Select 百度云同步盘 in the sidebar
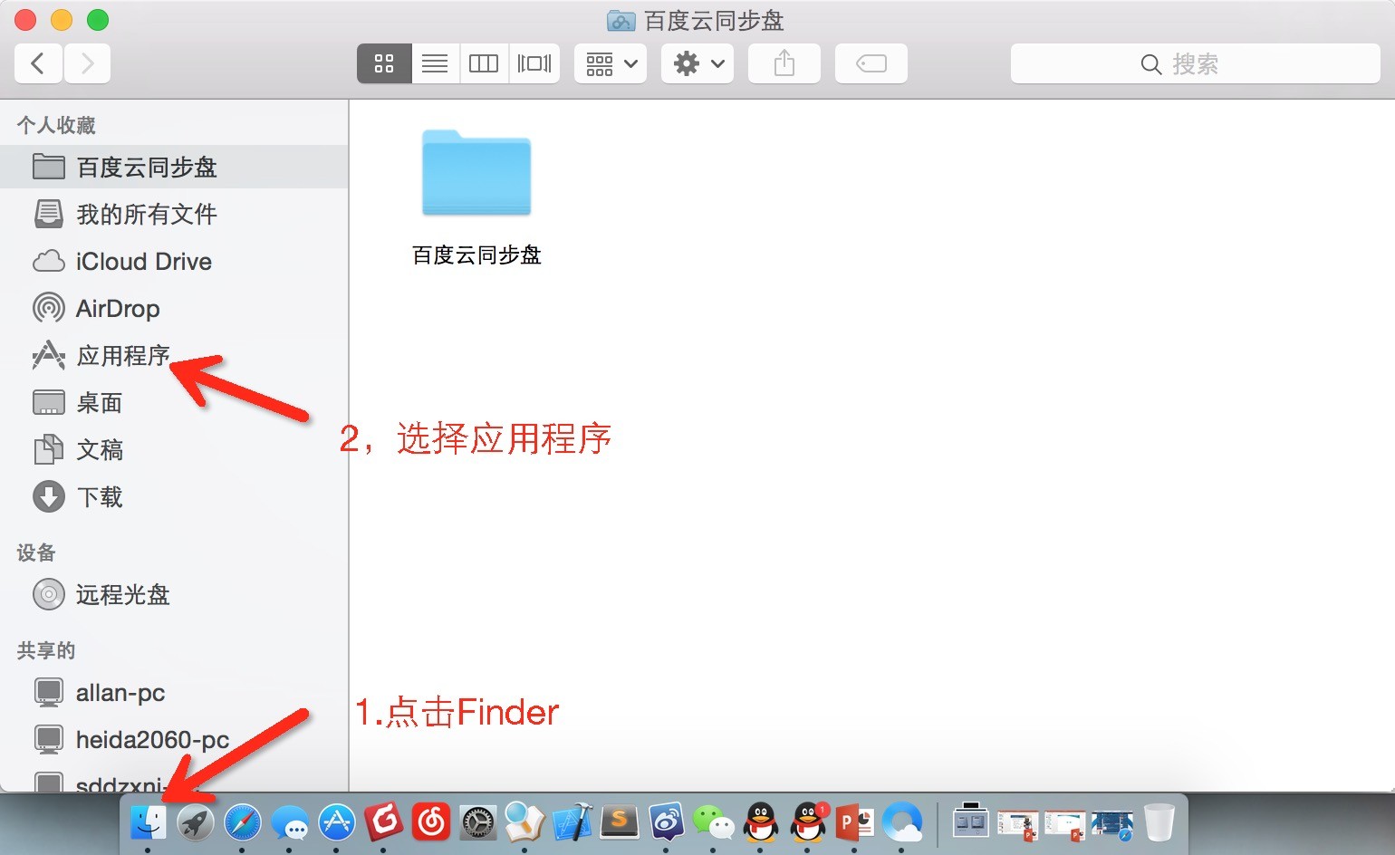Screen dimensions: 1395x855 pos(174,167)
